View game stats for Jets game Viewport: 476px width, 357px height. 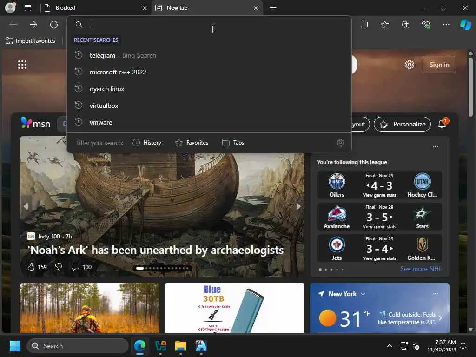click(x=379, y=258)
